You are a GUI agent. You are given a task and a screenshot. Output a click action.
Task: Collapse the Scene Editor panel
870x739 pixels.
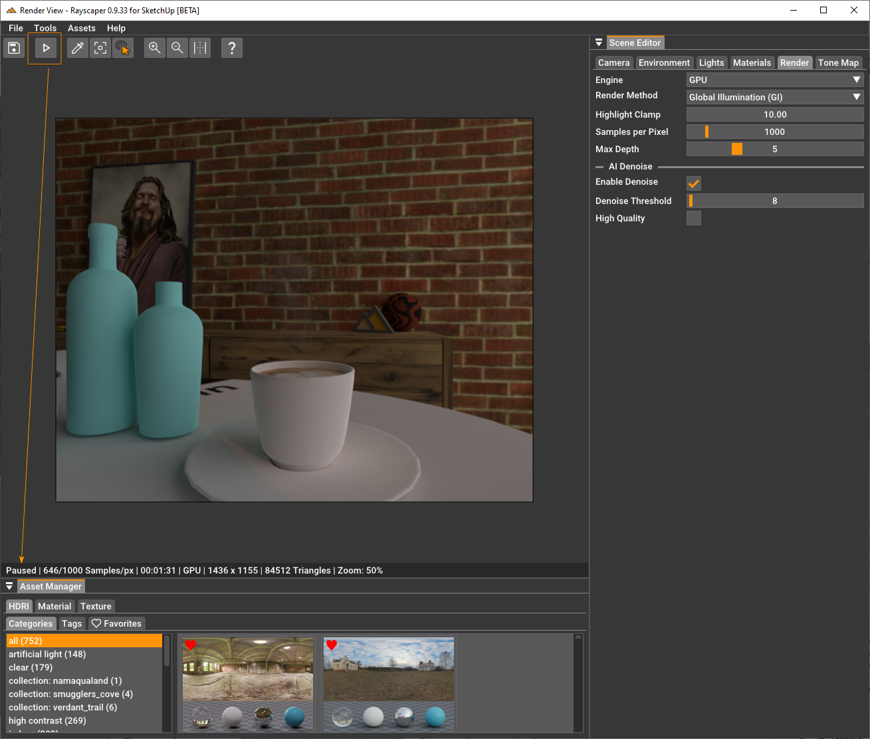click(599, 43)
